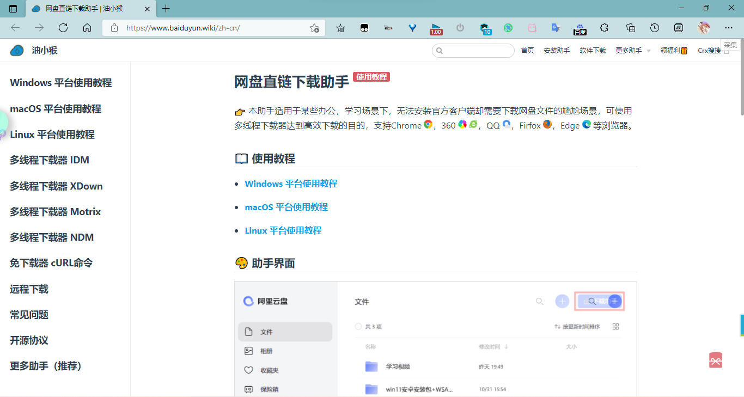
Task: Expand the 更多助手 dropdown
Action: point(633,51)
